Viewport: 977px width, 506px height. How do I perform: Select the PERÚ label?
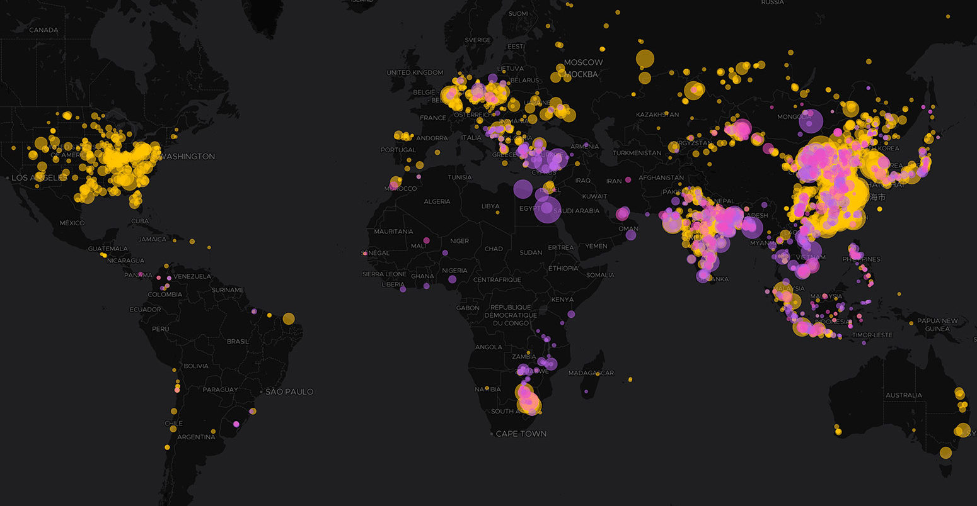point(160,329)
